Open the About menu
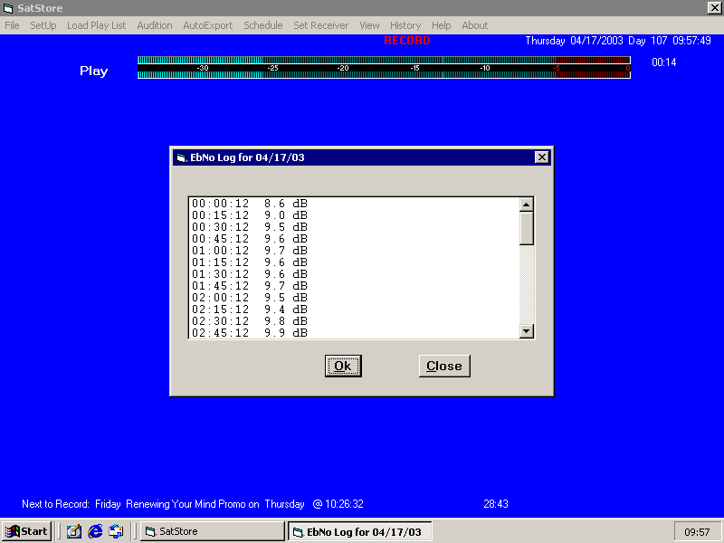Image resolution: width=724 pixels, height=543 pixels. point(474,25)
